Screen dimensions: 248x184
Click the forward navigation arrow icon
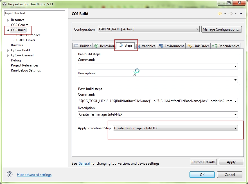coord(230,13)
